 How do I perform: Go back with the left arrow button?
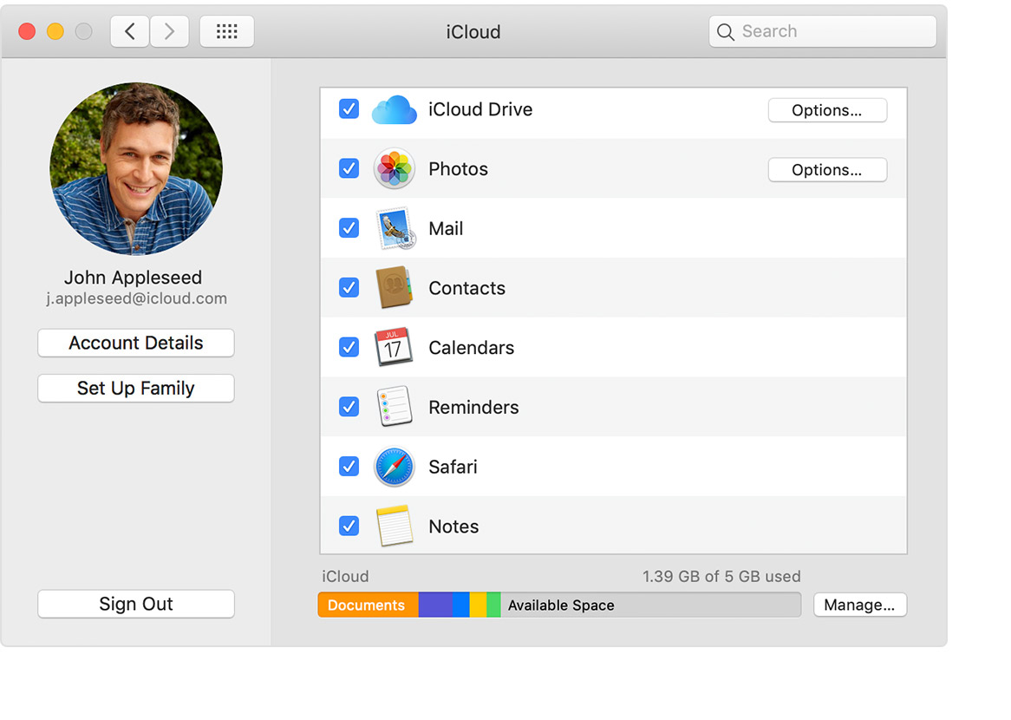[x=130, y=32]
